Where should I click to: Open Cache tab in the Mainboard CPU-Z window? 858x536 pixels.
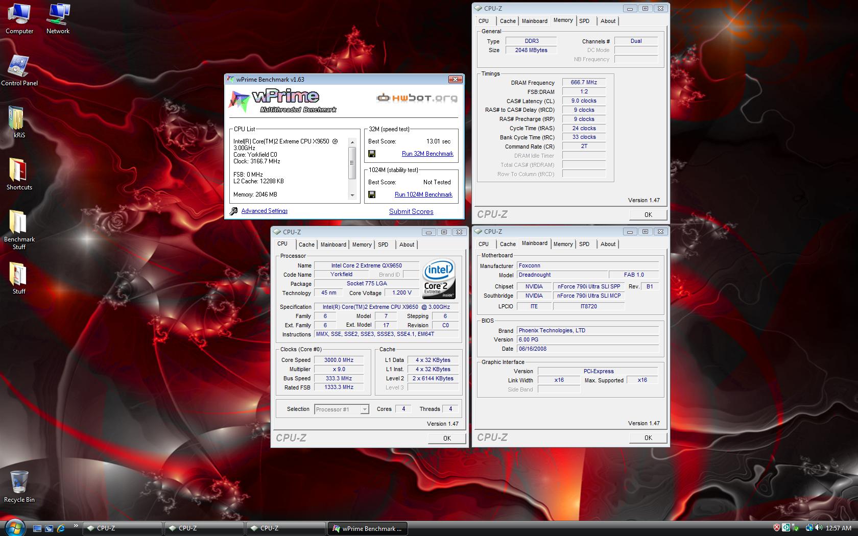508,244
